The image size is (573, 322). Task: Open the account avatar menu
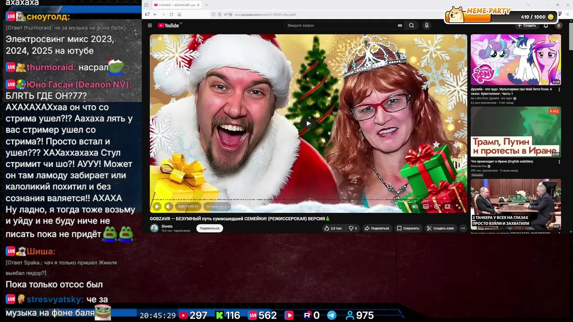pos(558,25)
